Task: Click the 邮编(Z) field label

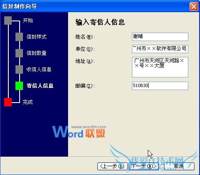Action: pos(85,86)
